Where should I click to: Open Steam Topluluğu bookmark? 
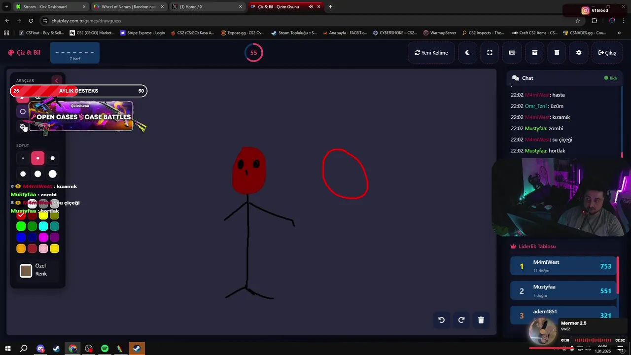tap(294, 33)
